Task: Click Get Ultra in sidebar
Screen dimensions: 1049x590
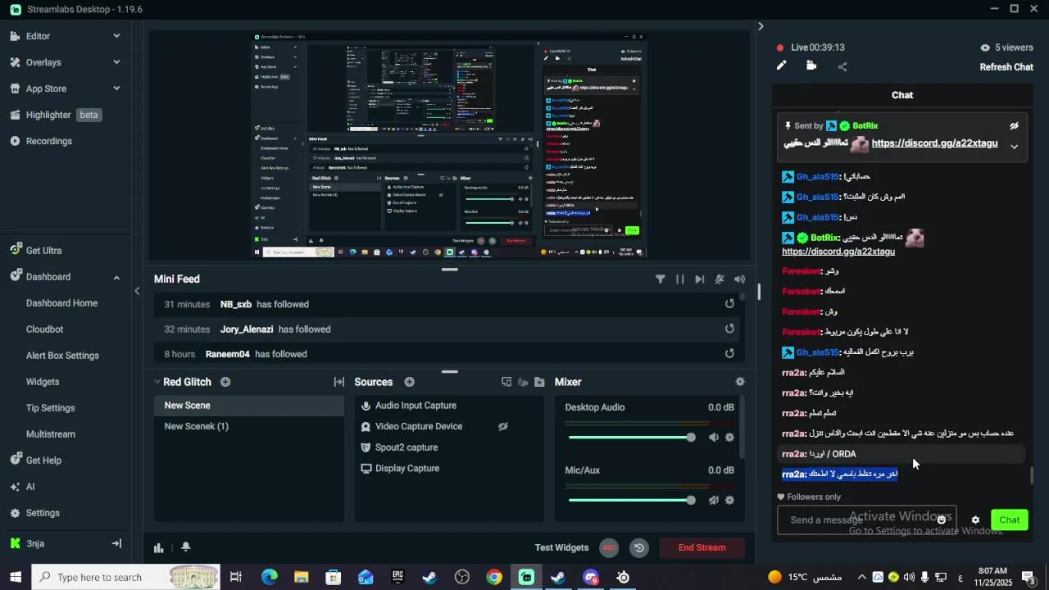Action: [43, 251]
